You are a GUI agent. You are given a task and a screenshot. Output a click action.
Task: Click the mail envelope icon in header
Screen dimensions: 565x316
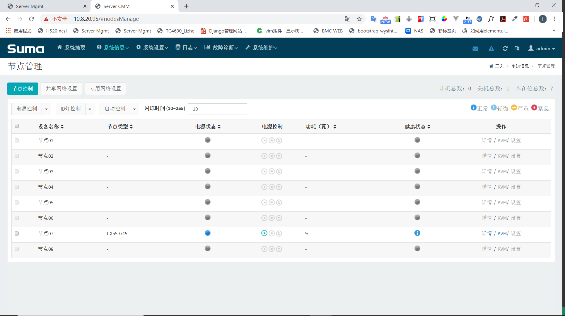click(475, 49)
